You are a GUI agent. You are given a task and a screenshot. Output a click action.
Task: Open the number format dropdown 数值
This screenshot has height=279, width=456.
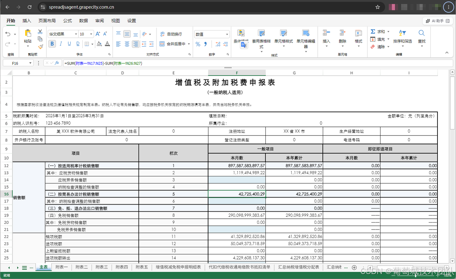pyautogui.click(x=227, y=34)
